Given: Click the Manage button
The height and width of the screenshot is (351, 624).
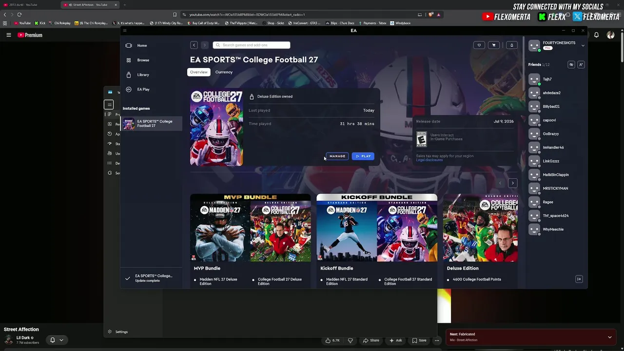Looking at the screenshot, I should [x=337, y=156].
